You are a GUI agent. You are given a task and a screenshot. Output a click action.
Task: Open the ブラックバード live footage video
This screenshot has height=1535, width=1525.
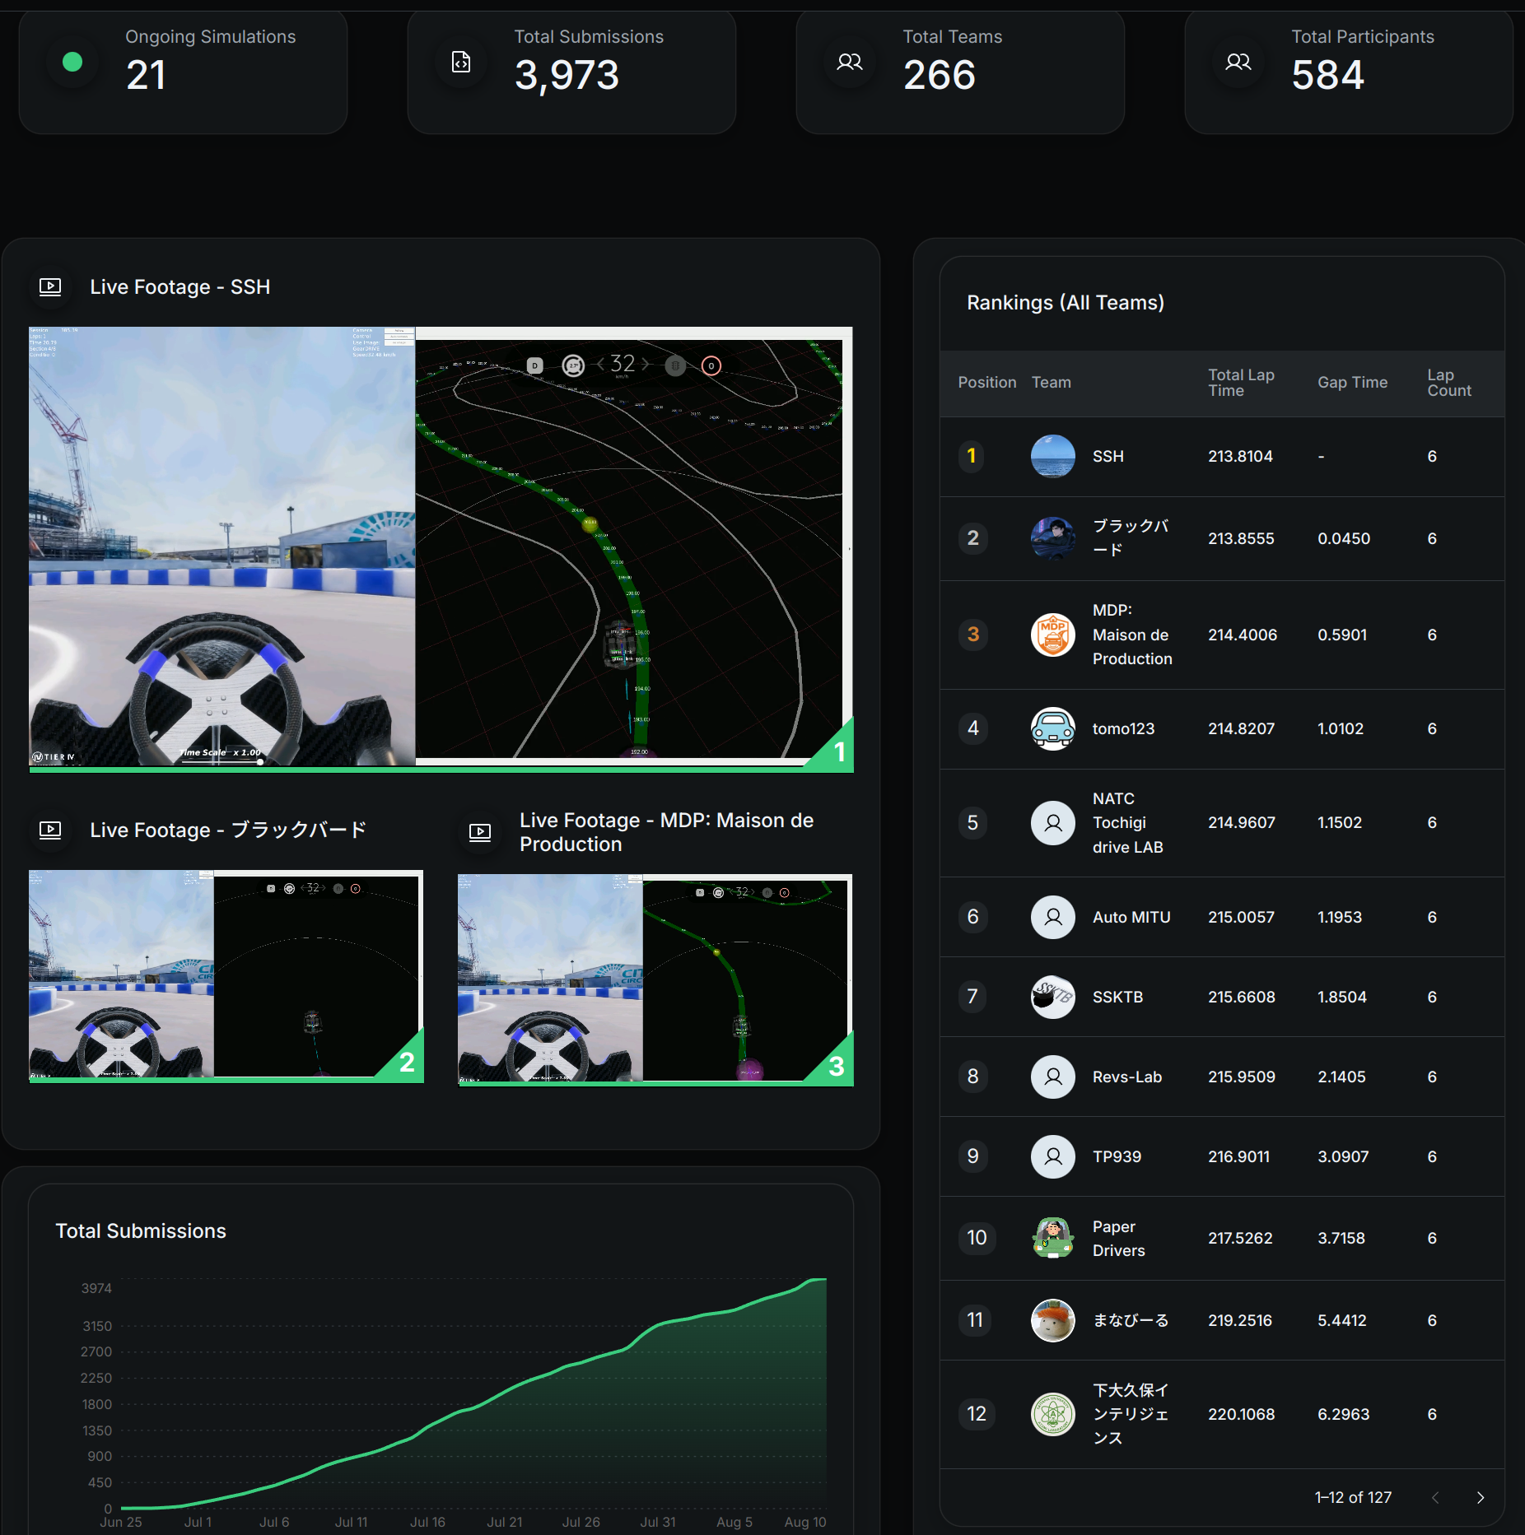point(226,975)
